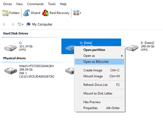Screen dimensions: 163x122
Task: Choose Mount Image from context menu
Action: (99, 76)
